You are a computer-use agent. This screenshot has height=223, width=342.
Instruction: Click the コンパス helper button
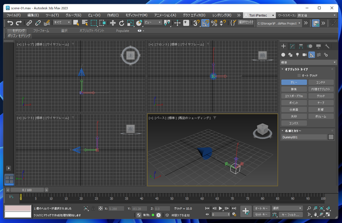click(294, 123)
